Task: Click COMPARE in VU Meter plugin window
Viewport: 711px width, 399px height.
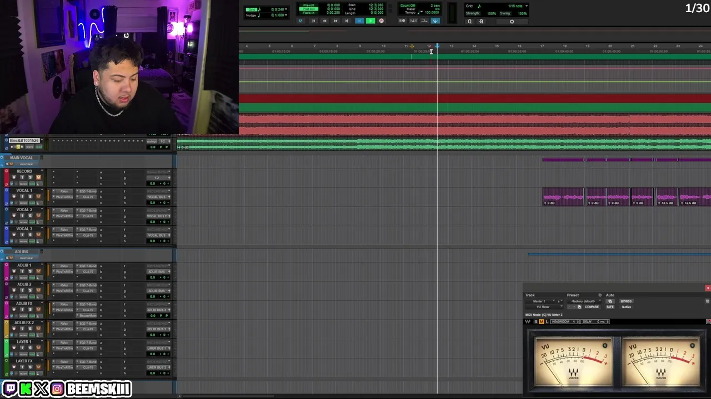Action: (592, 307)
